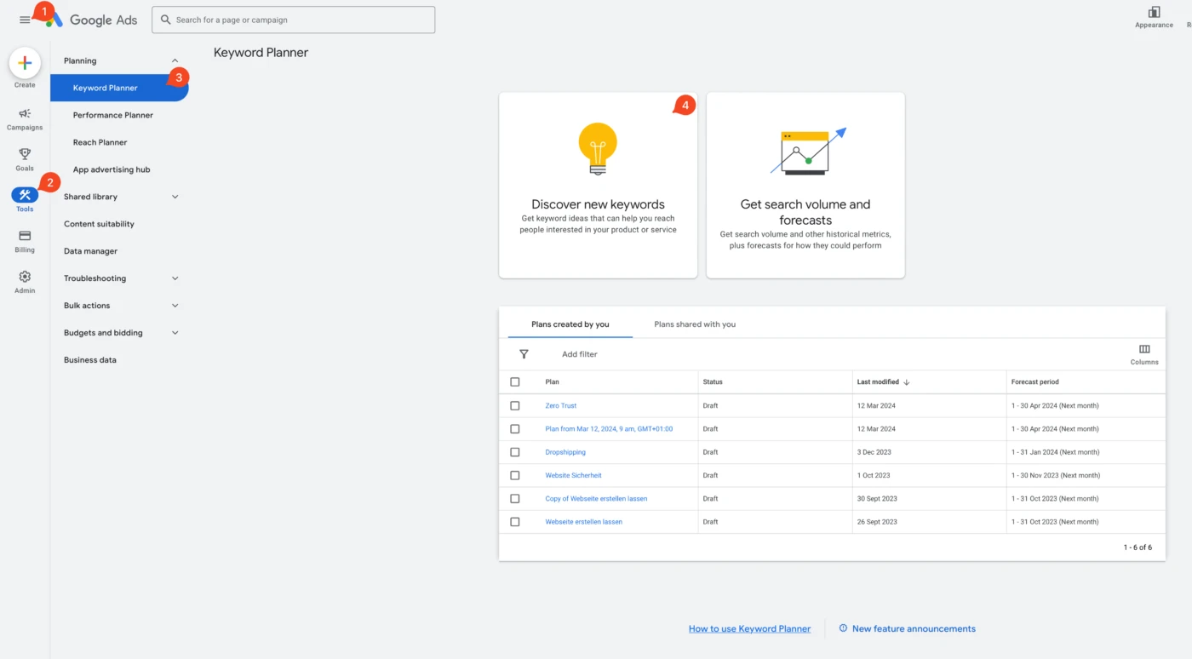Open Discover new keywords card
This screenshot has height=659, width=1192.
point(598,185)
